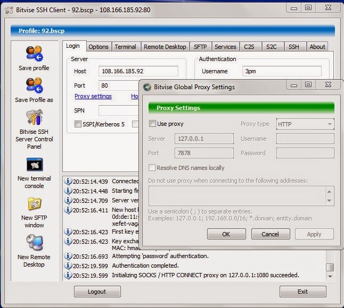This screenshot has width=344, height=308.
Task: Click info icon of 20:52:16.411 log entry
Action: [68, 210]
